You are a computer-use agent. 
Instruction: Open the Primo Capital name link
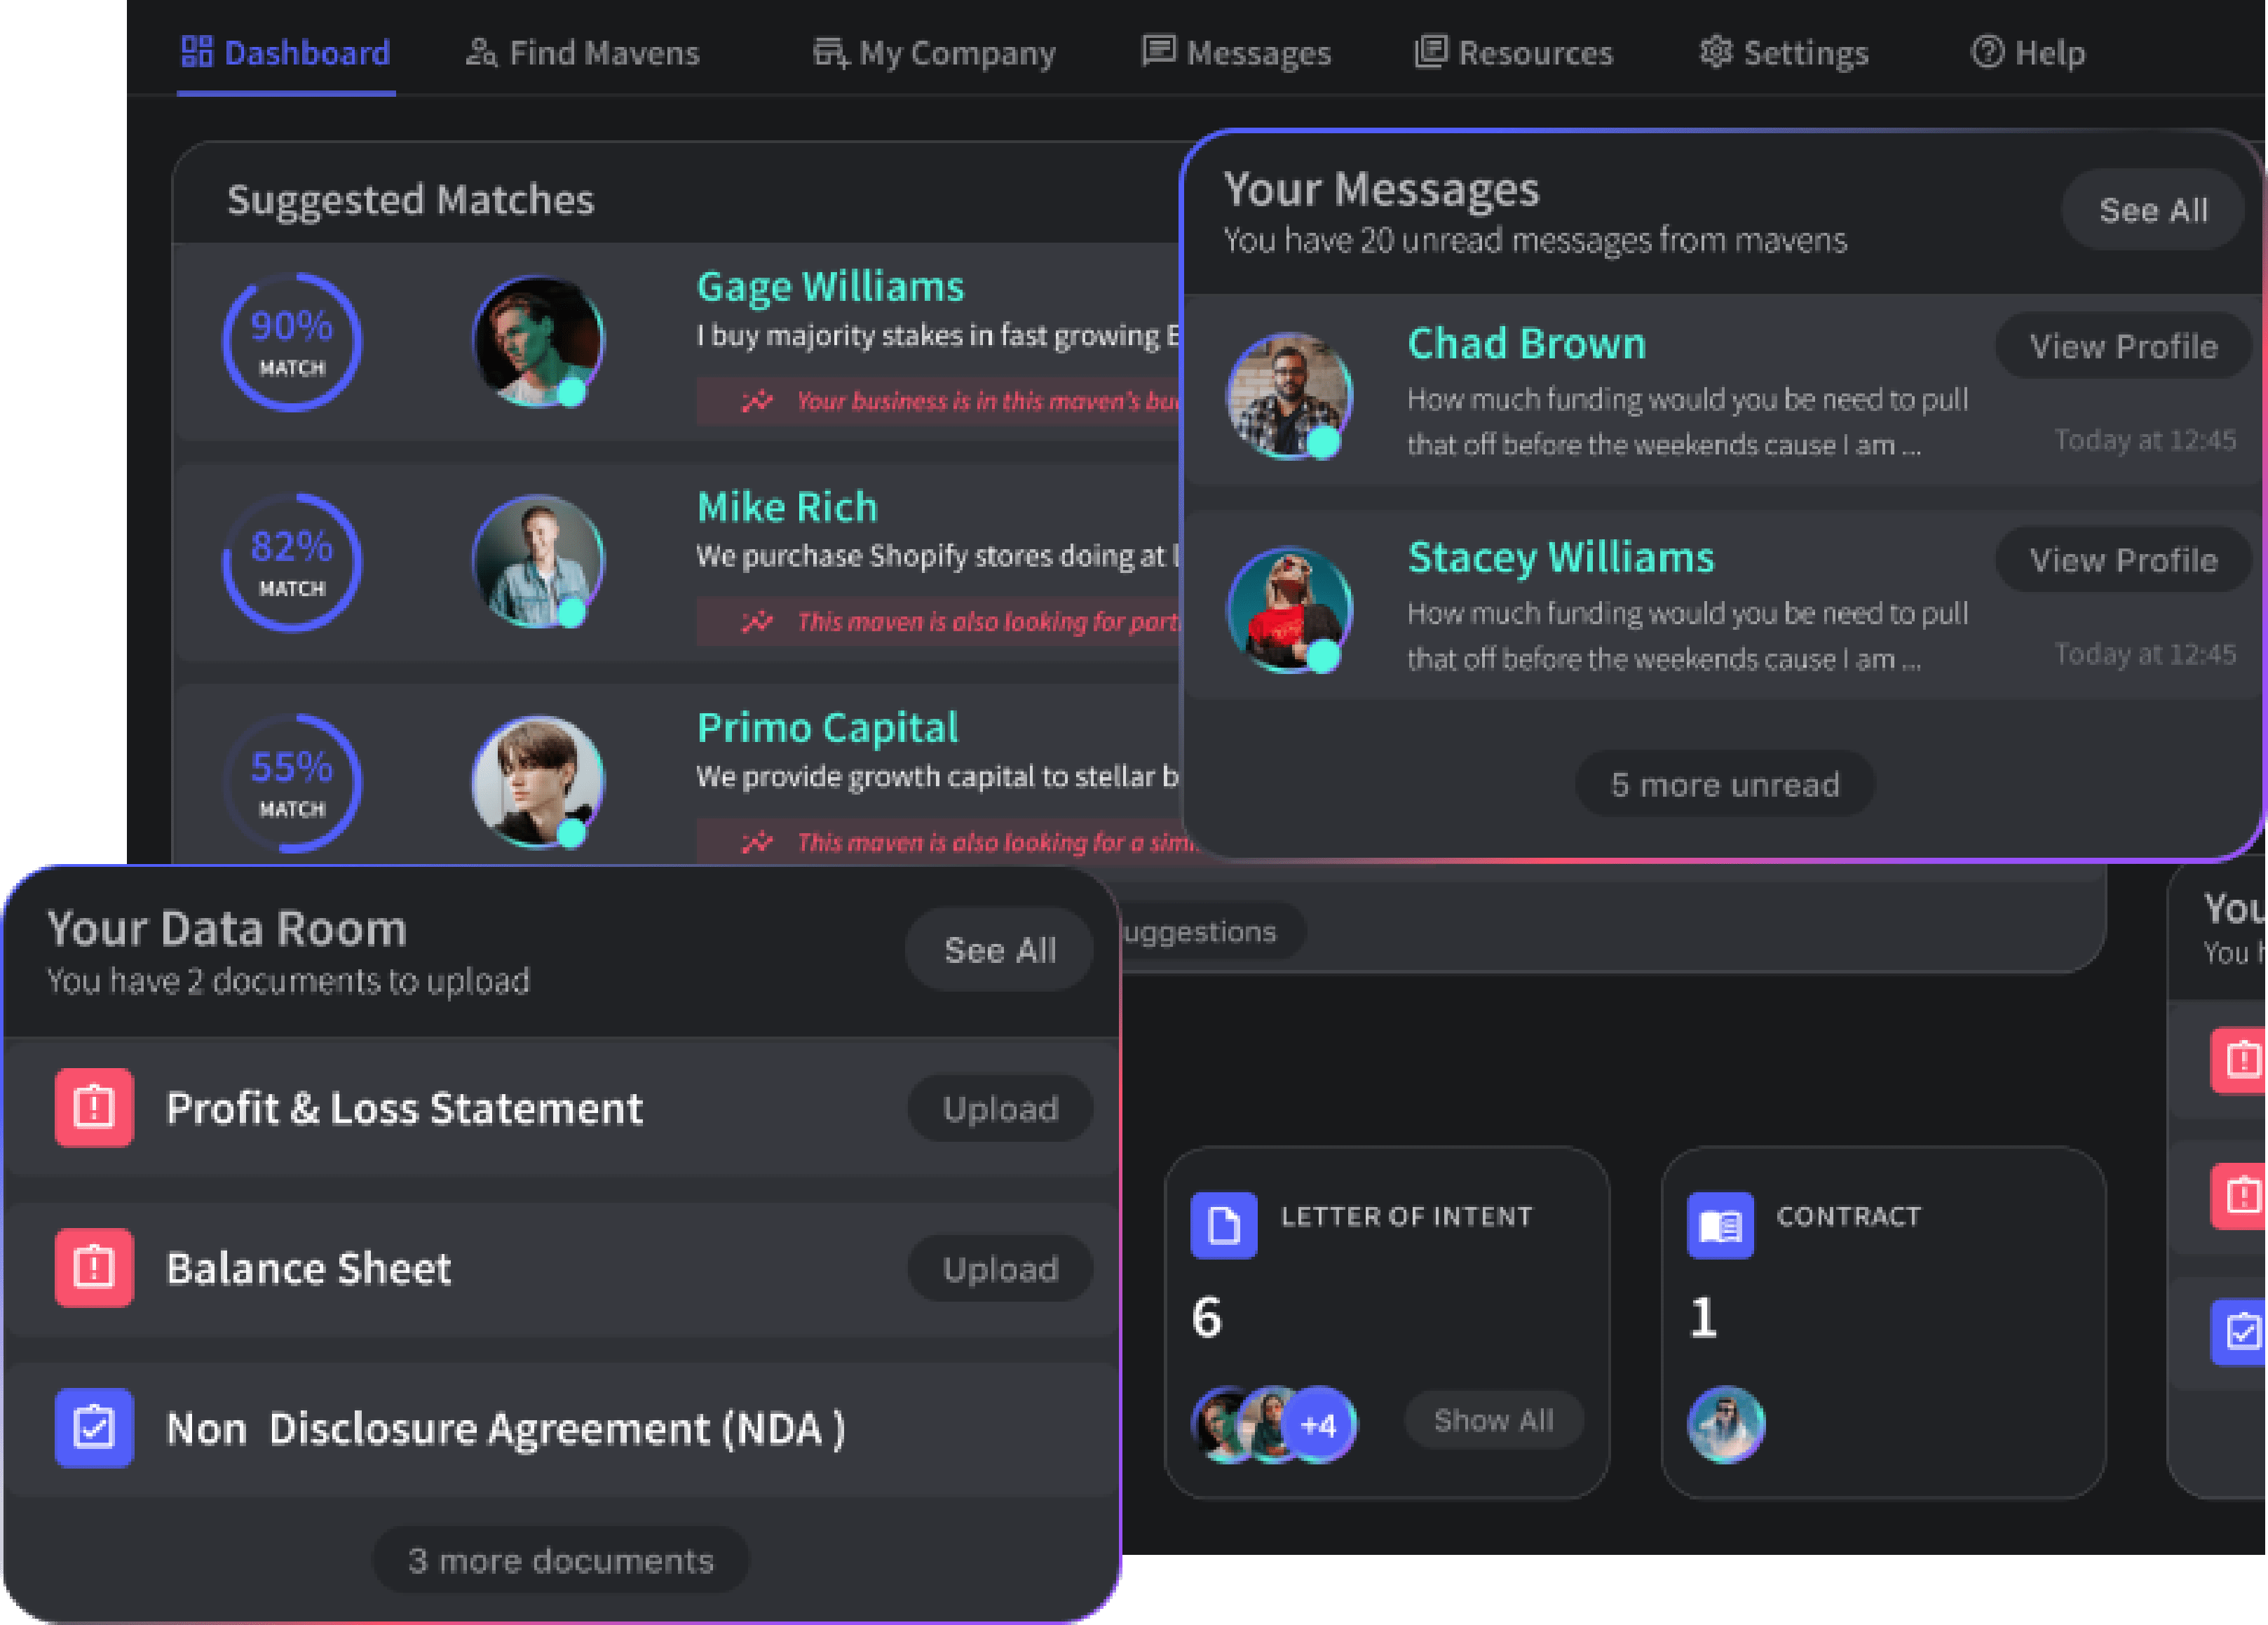827,727
